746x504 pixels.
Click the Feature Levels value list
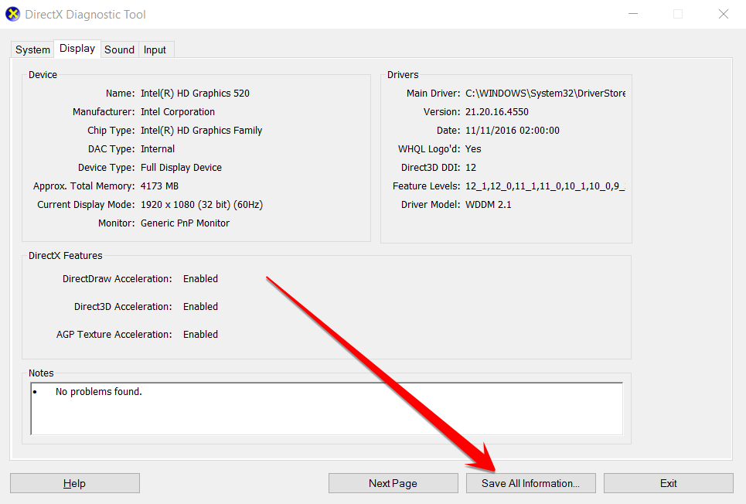click(x=545, y=186)
